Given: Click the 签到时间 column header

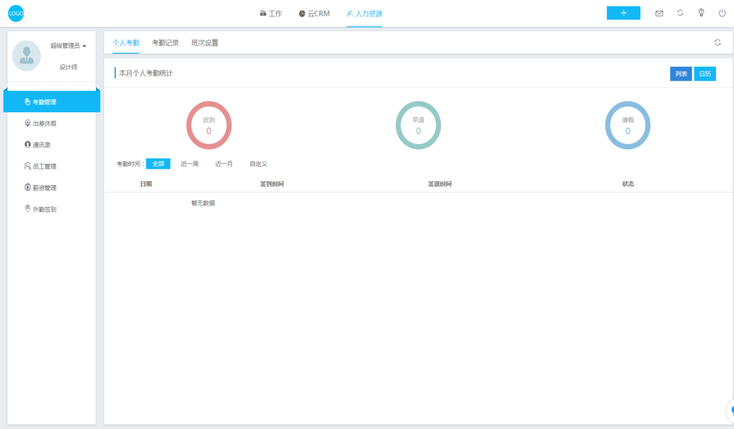Looking at the screenshot, I should 272,184.
